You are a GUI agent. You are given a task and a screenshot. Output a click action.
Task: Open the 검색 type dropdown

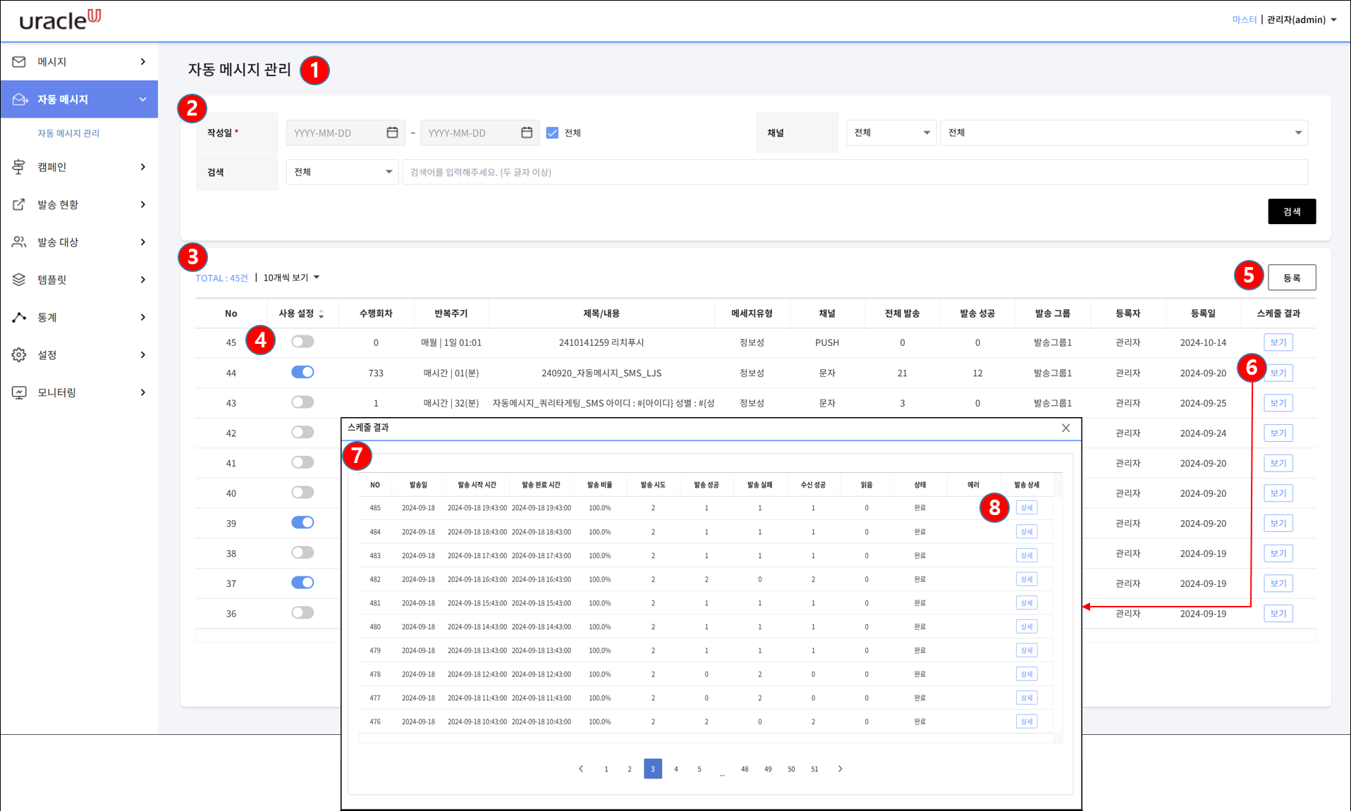pos(342,172)
